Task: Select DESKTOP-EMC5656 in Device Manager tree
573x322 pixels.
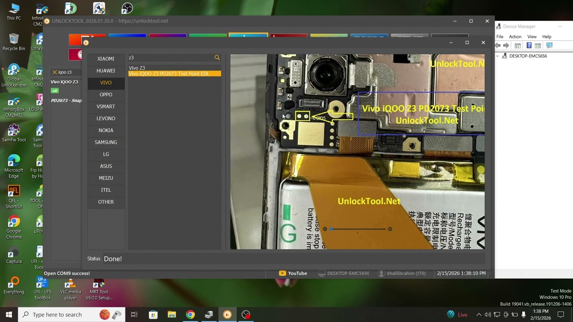Action: (x=528, y=56)
